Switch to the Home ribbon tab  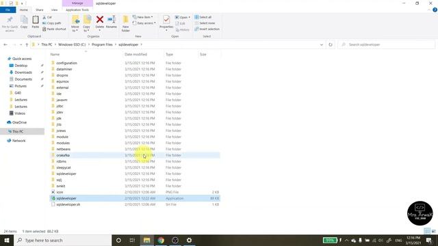24,10
